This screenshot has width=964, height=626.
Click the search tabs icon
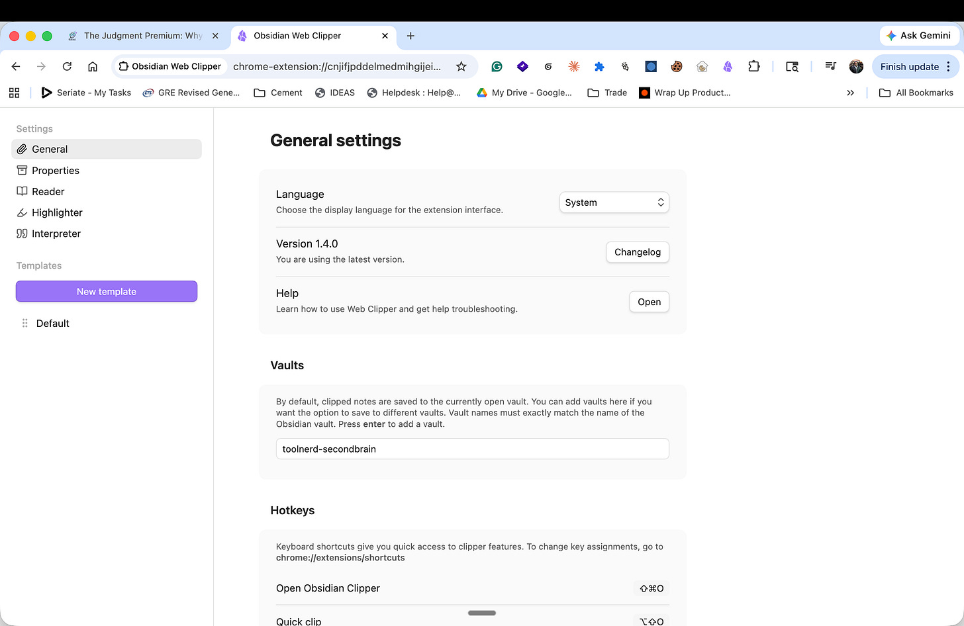click(x=792, y=66)
